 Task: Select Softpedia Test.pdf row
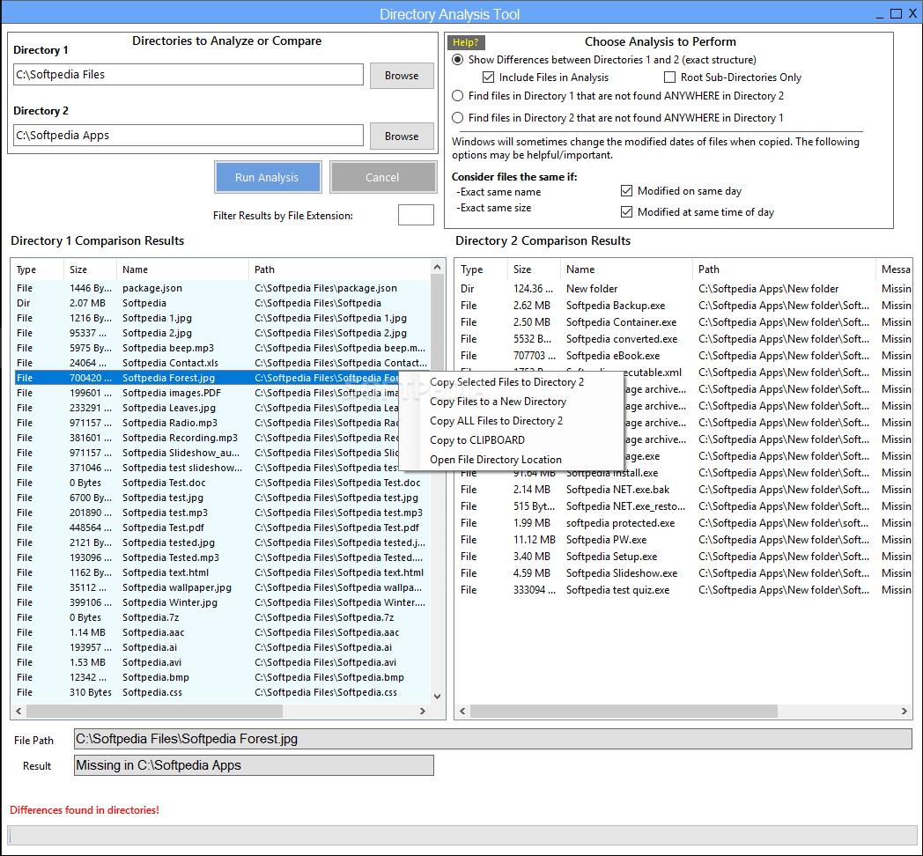point(223,528)
